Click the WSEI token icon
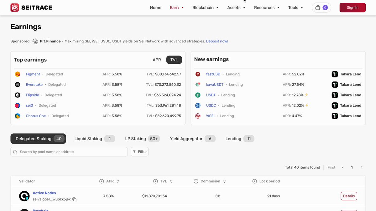 (x=198, y=116)
